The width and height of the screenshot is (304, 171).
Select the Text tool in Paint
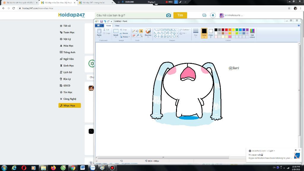point(141,31)
